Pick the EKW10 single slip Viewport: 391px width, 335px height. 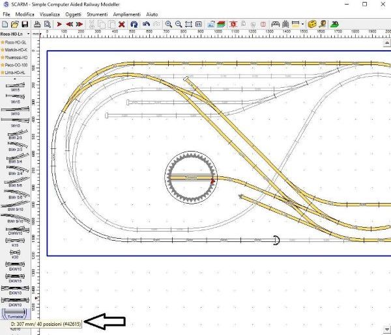tap(15, 290)
